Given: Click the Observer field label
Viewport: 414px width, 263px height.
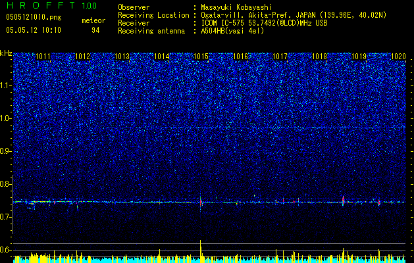Looking at the screenshot, I should point(134,7).
